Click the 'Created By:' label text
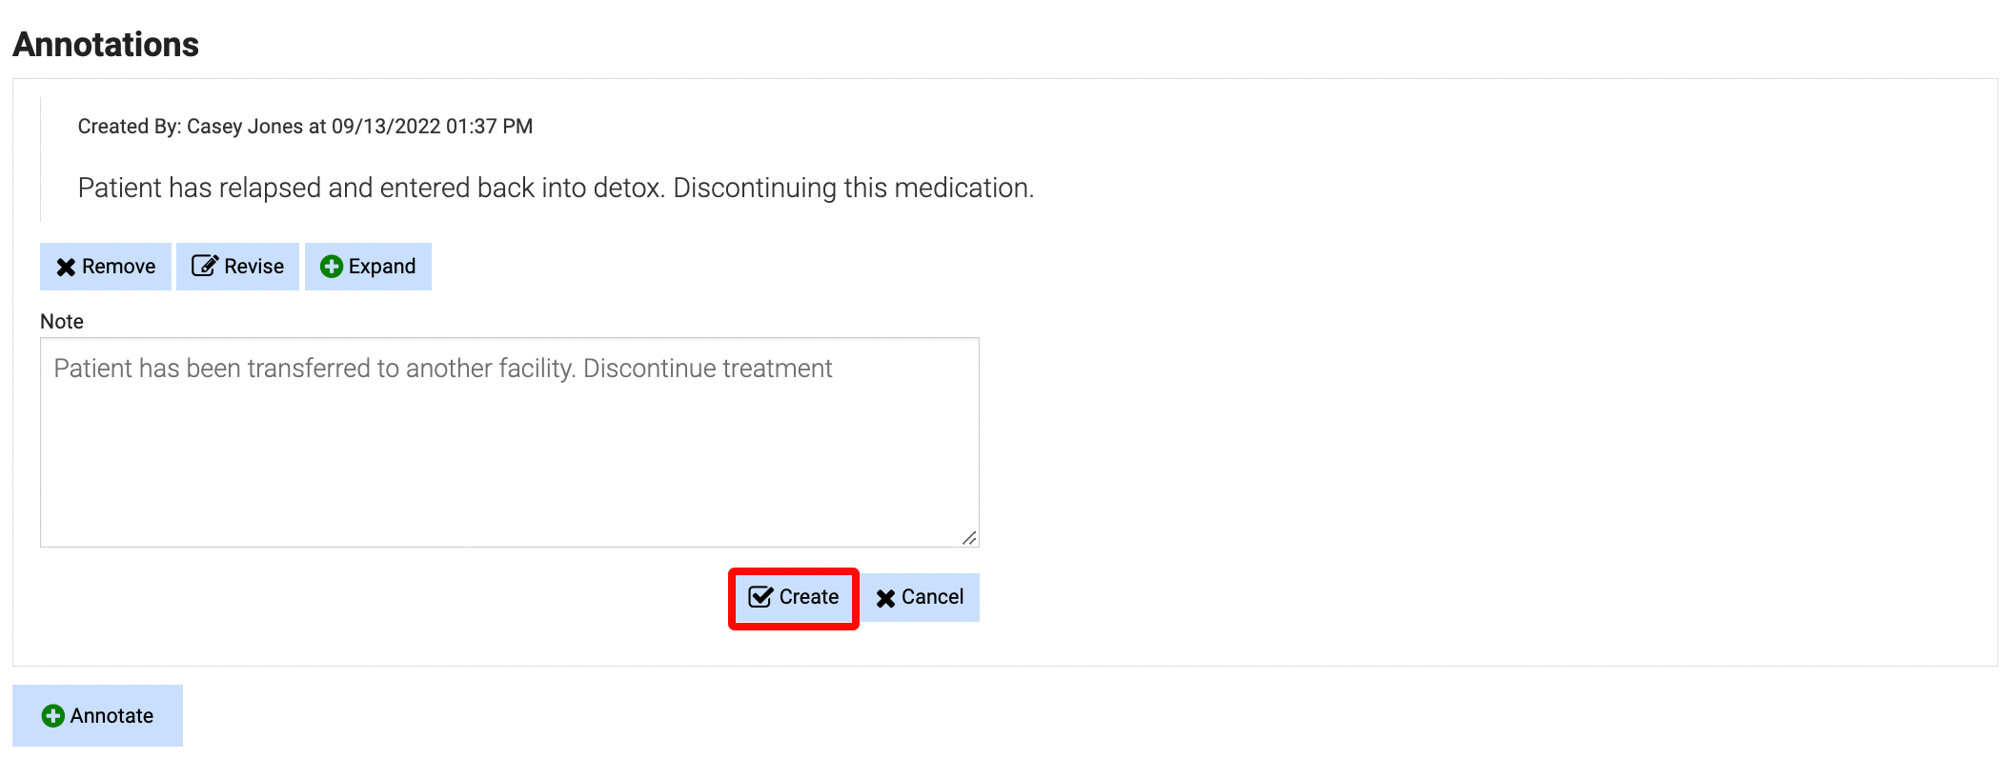 (129, 127)
